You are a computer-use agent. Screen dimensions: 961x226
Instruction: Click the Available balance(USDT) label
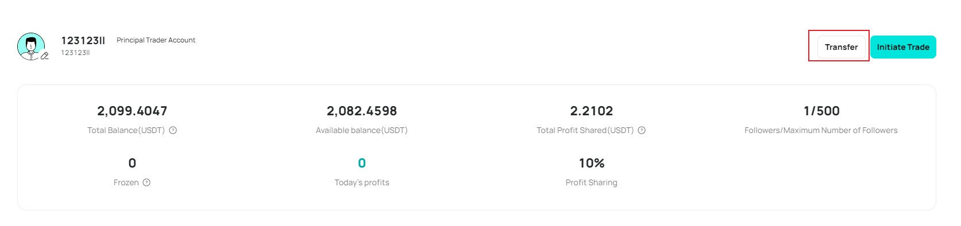point(362,130)
